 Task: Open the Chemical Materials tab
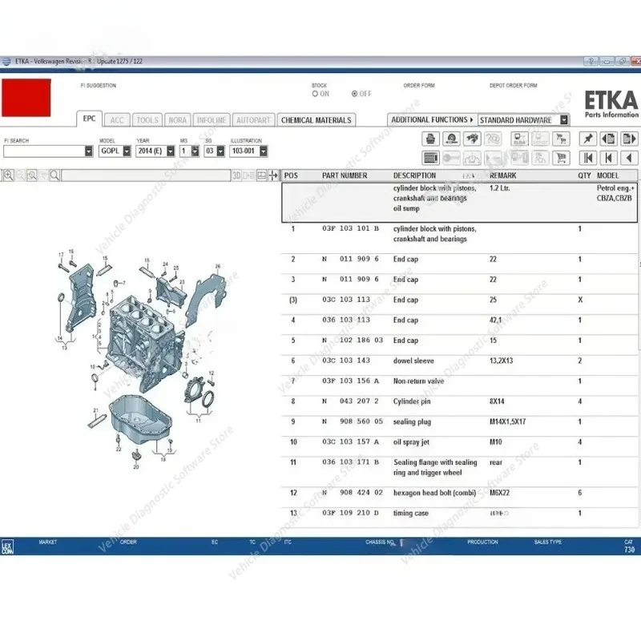[x=316, y=120]
